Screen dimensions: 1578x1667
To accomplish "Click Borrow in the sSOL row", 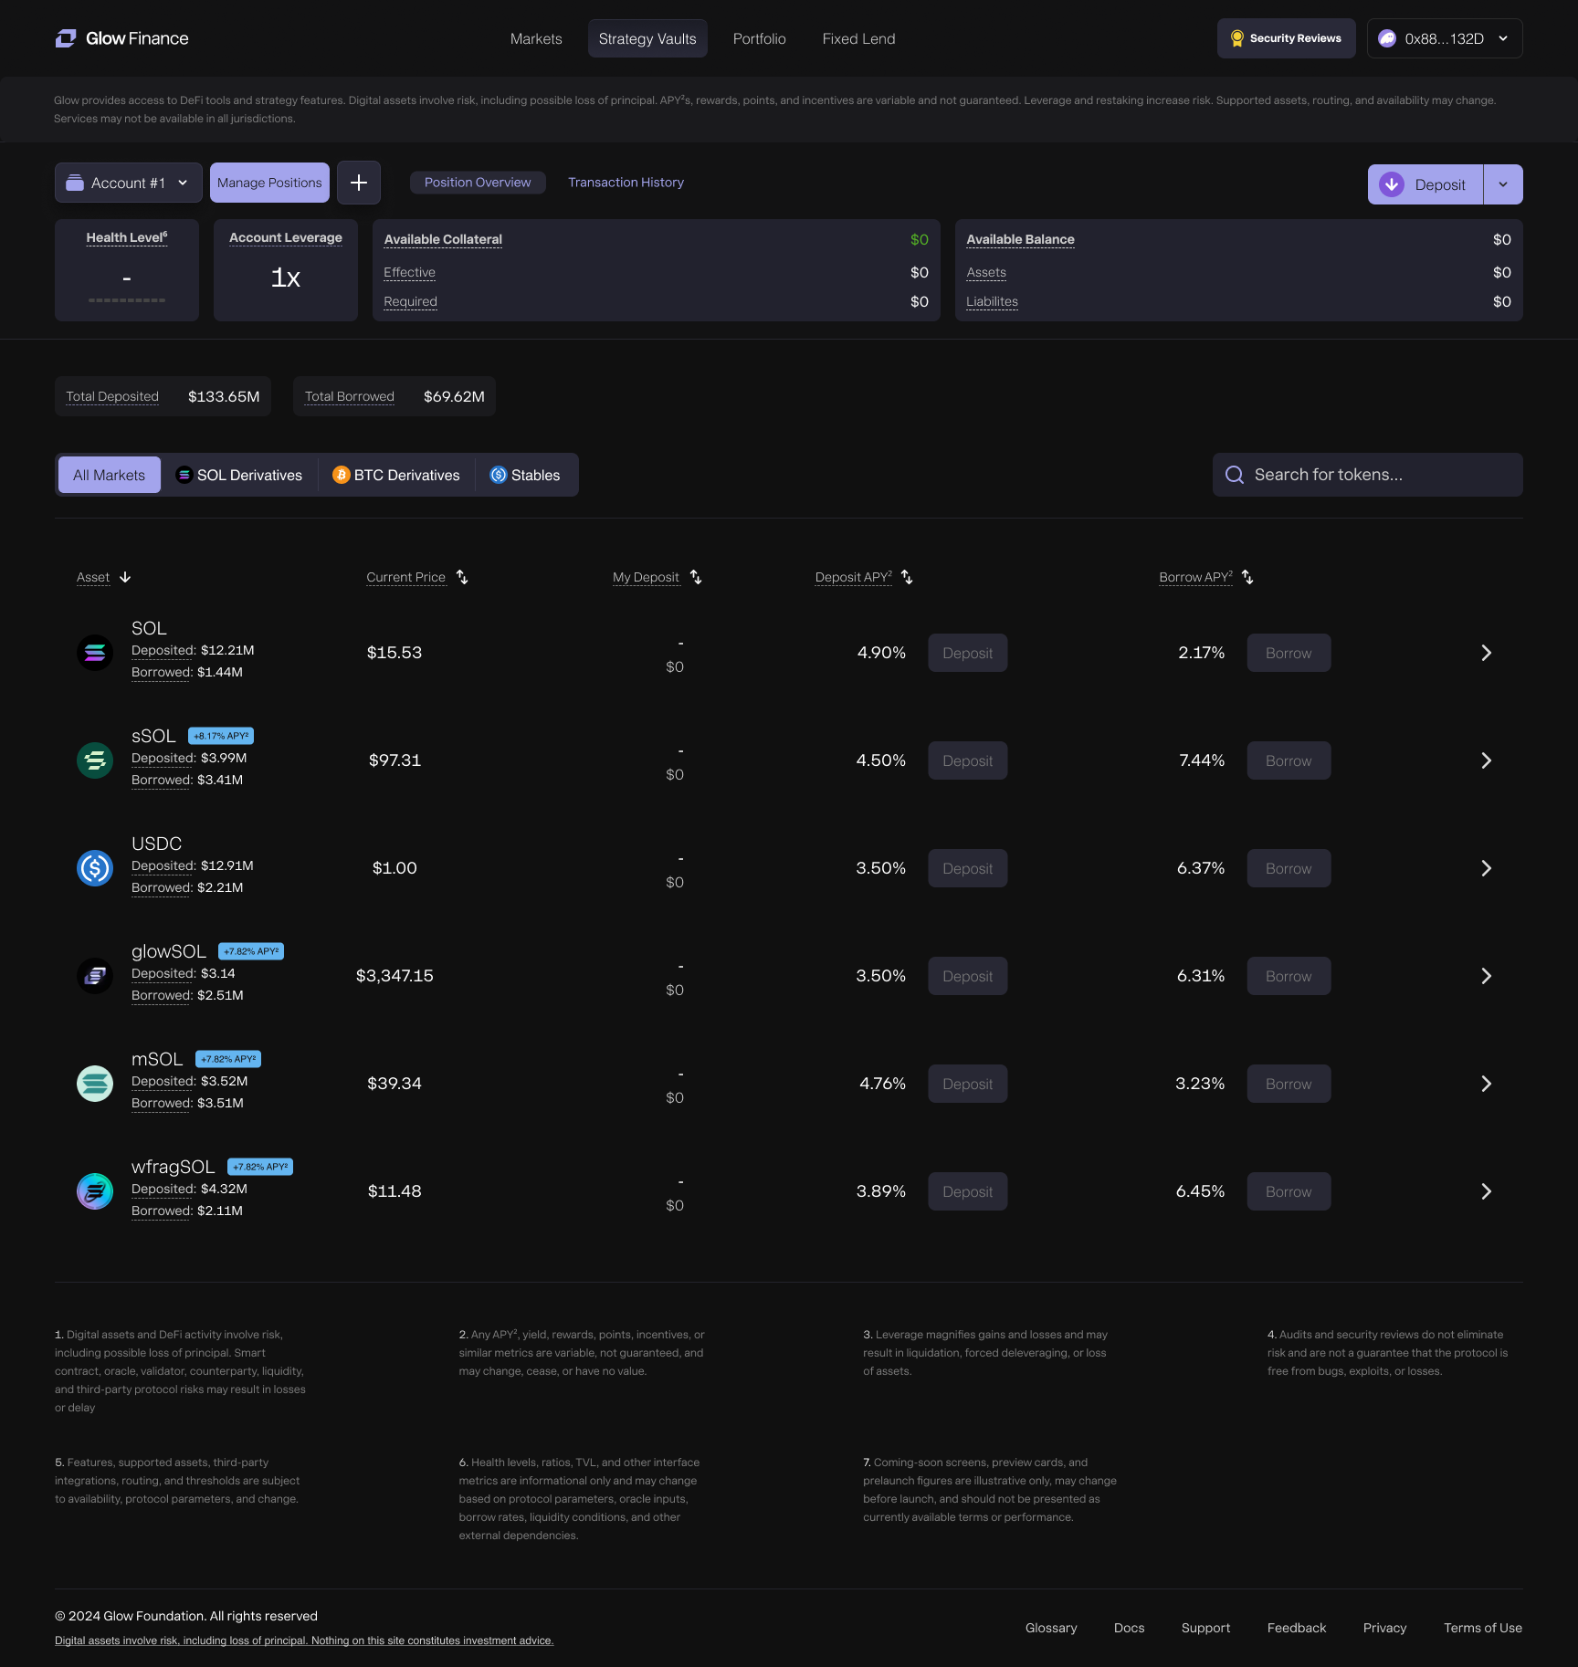I will (1289, 760).
